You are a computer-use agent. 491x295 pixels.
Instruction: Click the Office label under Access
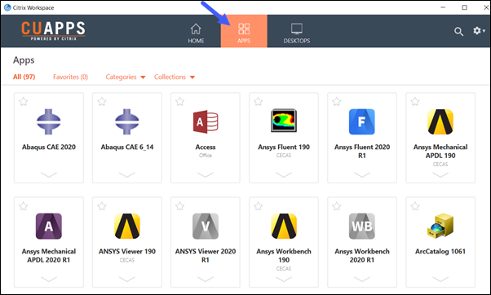(206, 156)
